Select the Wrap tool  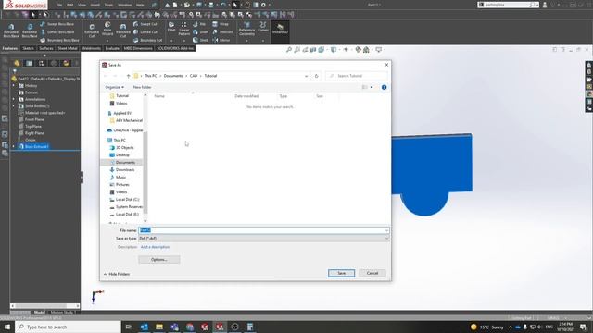(x=221, y=24)
